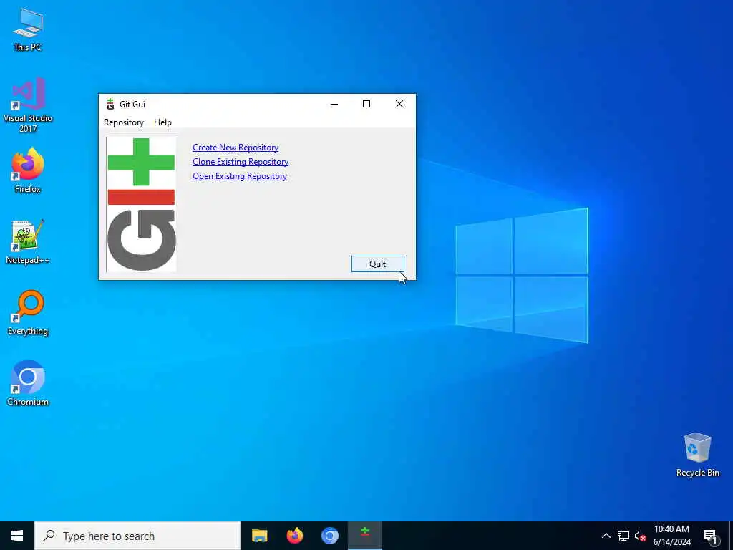Show hidden system tray icons
The image size is (733, 550).
coord(606,536)
